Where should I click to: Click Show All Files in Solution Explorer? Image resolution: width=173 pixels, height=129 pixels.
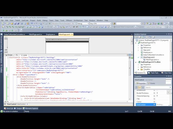(x=140, y=37)
